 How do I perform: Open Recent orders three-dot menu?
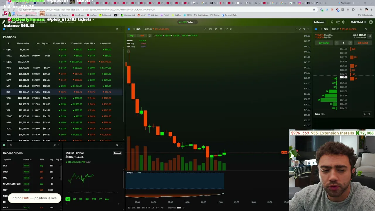59,145
